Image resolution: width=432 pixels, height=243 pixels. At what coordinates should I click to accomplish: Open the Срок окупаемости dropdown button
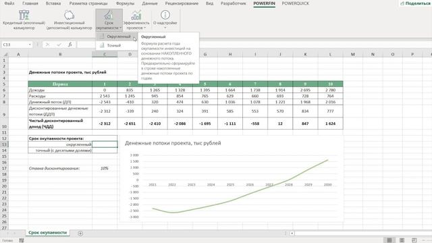pos(109,20)
